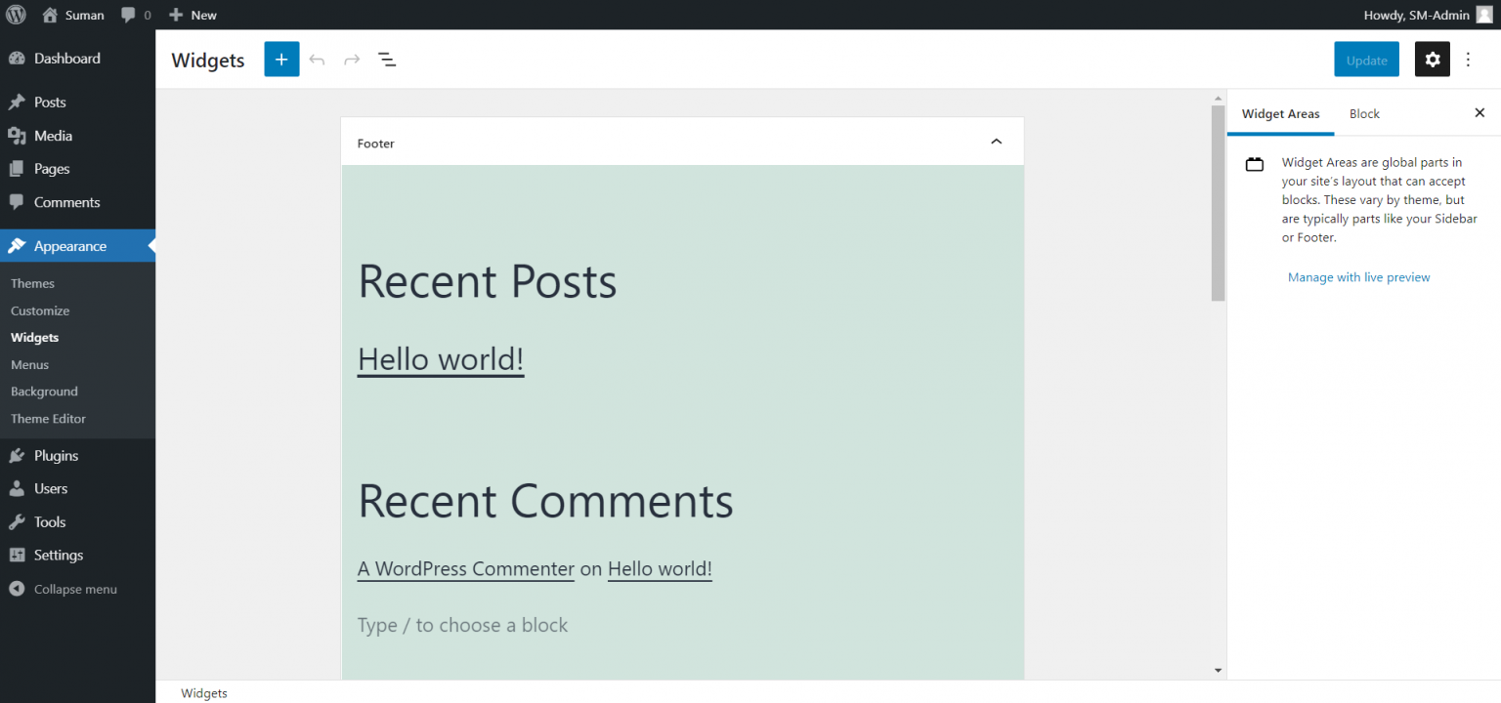Image resolution: width=1501 pixels, height=703 pixels.
Task: Open the comments bubble icon in admin bar
Action: [x=129, y=16]
